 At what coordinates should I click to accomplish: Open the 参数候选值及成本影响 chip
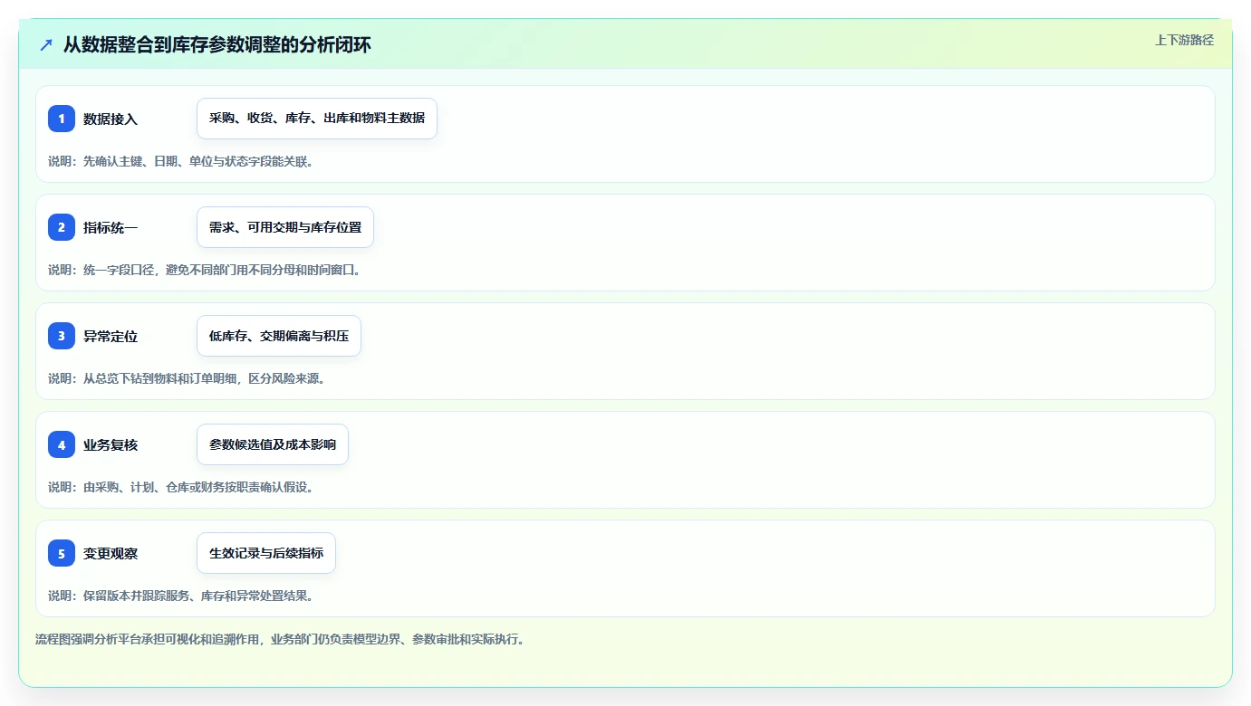[x=273, y=444]
